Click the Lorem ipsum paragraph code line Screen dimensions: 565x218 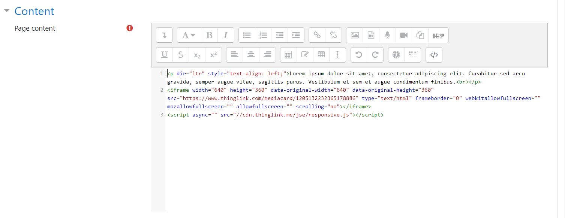click(346, 78)
